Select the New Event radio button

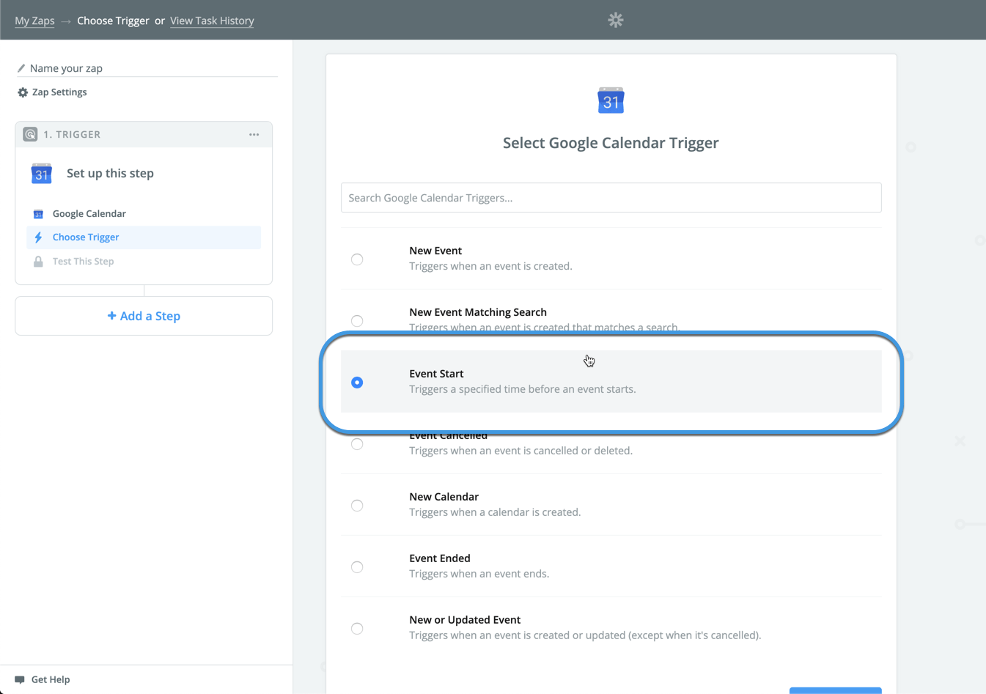pyautogui.click(x=357, y=259)
